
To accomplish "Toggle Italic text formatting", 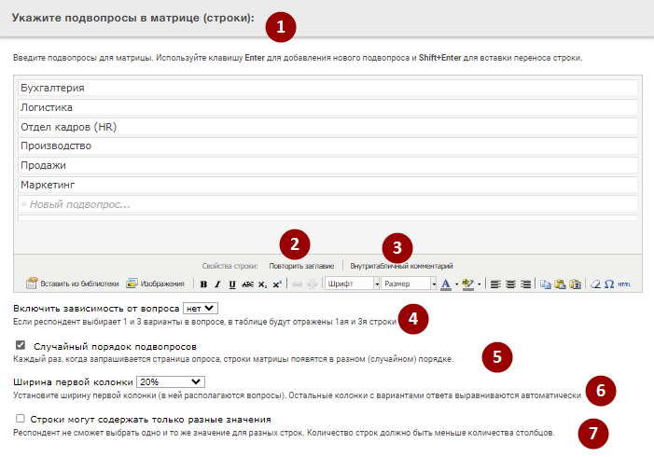I will pyautogui.click(x=217, y=284).
